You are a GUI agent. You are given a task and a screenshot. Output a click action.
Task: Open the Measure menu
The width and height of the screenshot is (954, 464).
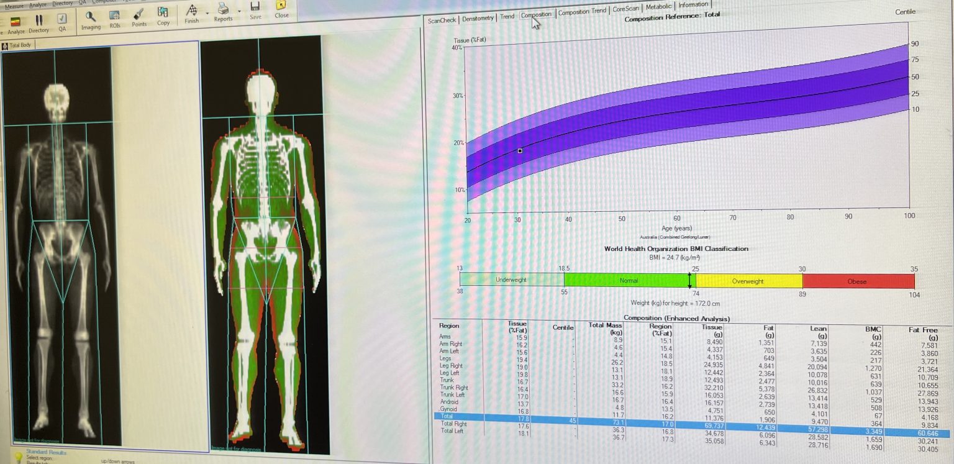pyautogui.click(x=13, y=6)
